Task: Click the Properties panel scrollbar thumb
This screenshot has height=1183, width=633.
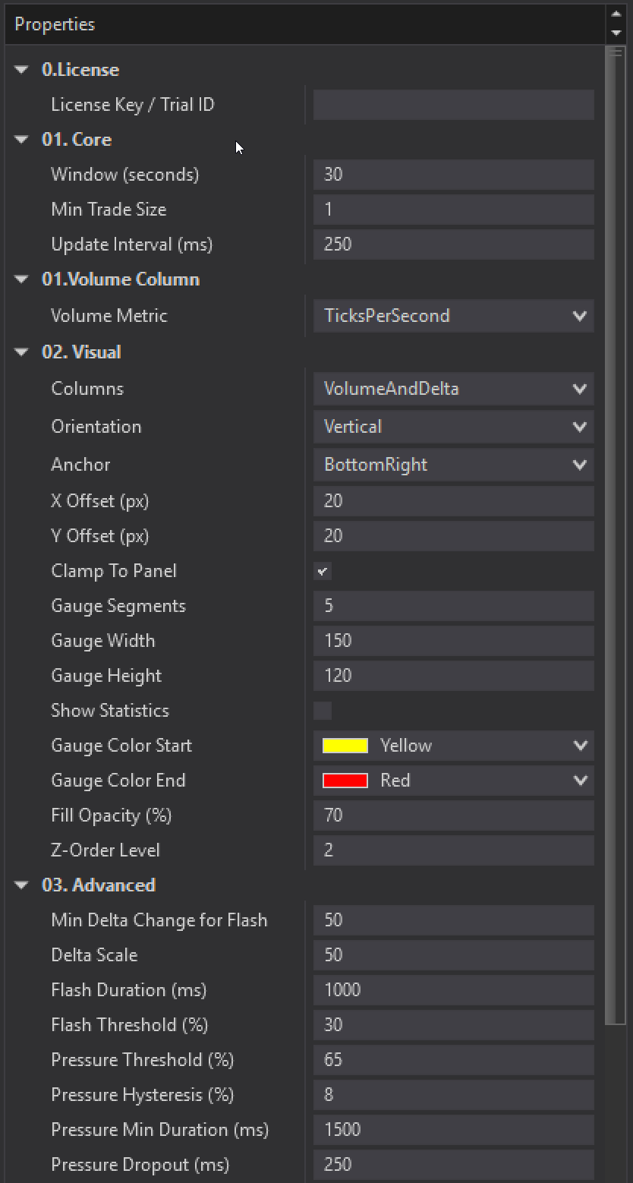Action: 615,535
